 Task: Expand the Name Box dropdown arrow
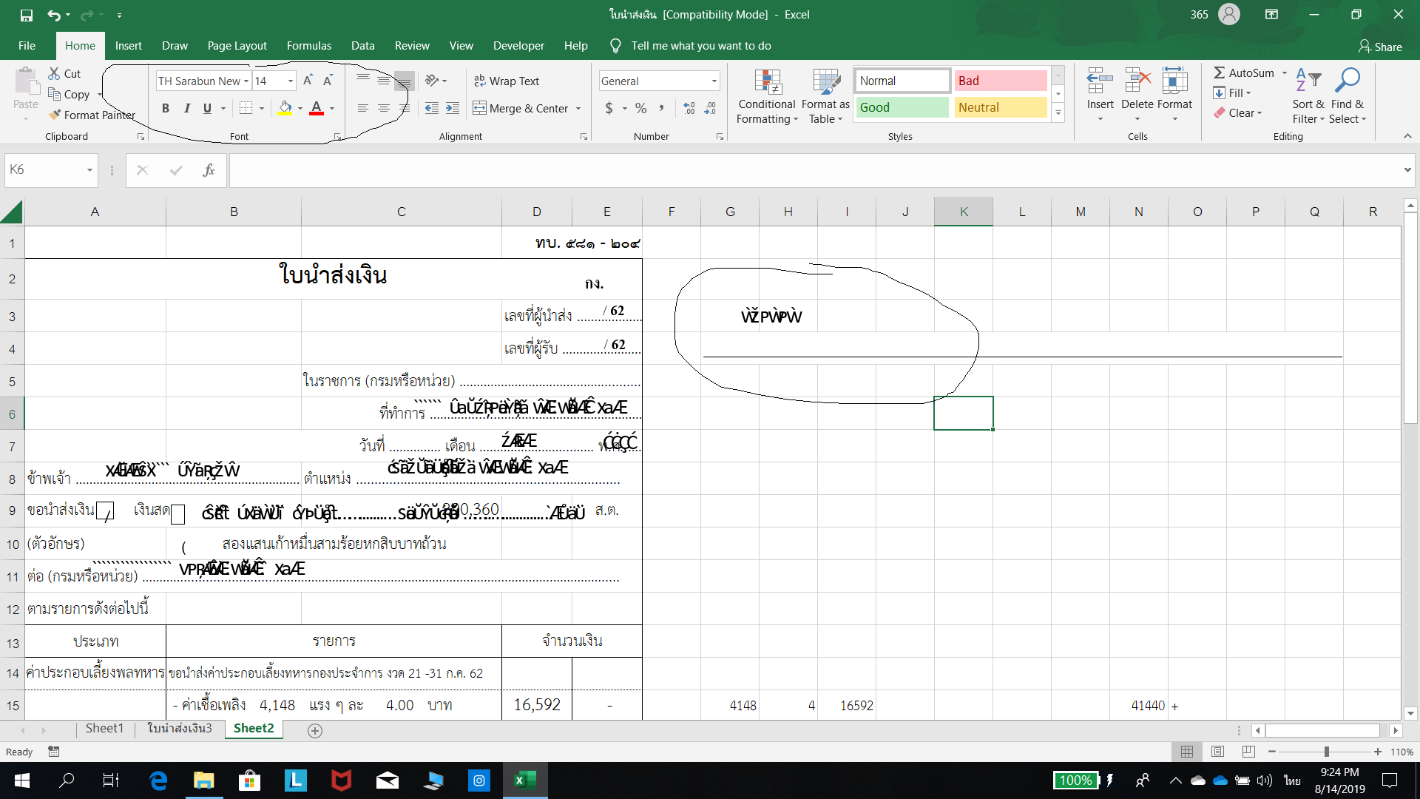[x=89, y=170]
